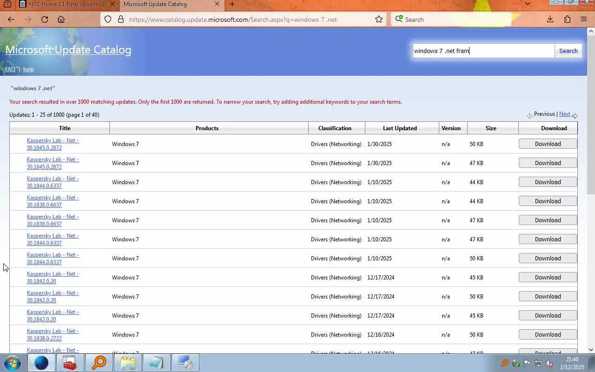Go to the Next results page
The height and width of the screenshot is (372, 595).
click(564, 114)
